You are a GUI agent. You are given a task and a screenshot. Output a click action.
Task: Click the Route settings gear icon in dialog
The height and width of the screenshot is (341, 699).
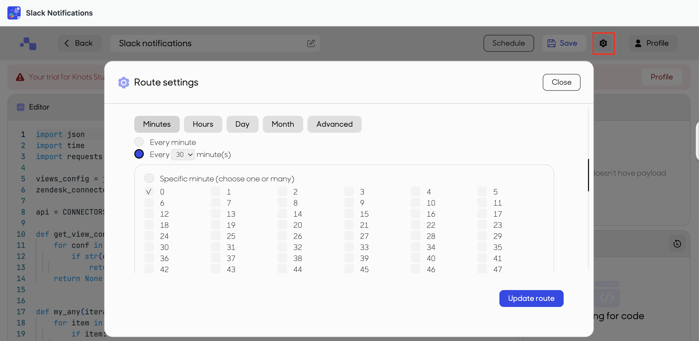coord(124,82)
